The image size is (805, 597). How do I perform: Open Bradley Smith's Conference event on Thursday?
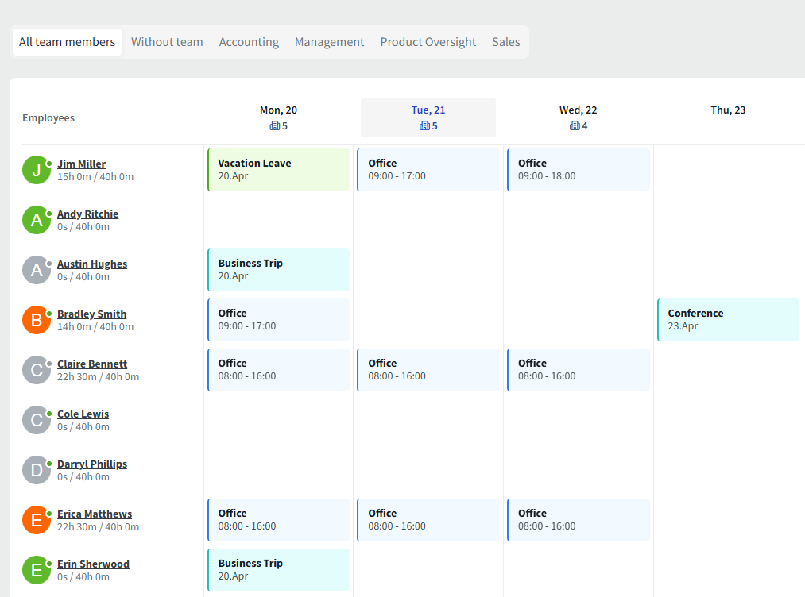click(728, 320)
